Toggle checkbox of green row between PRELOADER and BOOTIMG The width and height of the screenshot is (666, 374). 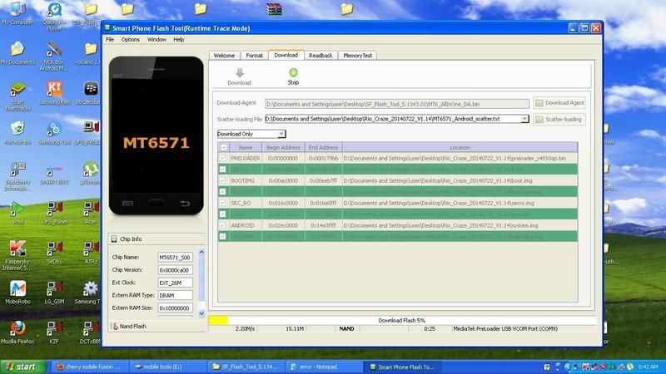click(222, 170)
